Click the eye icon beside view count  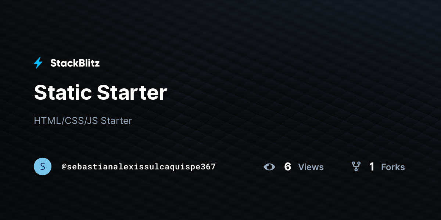[x=269, y=167]
